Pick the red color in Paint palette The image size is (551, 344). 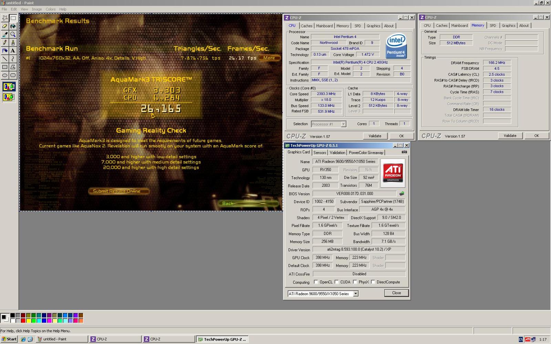point(23,321)
